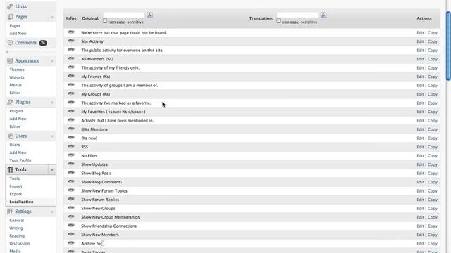Image resolution: width=451 pixels, height=253 pixels.
Task: Click the Appearance menu icon
Action: [10, 61]
